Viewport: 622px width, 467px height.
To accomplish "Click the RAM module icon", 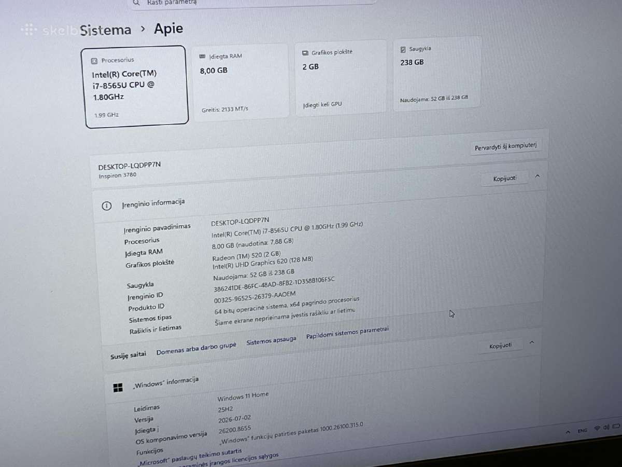I will click(x=202, y=56).
